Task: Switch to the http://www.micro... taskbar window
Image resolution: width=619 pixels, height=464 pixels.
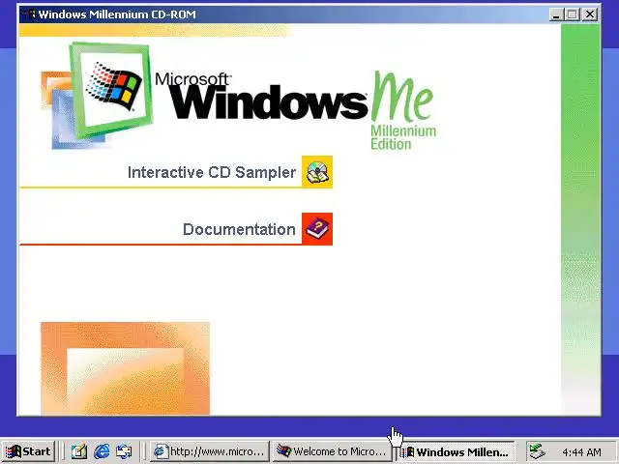Action: [210, 451]
